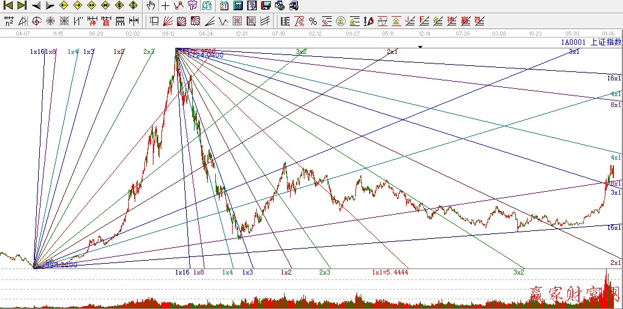Click the small black triangle date marker
The width and height of the screenshot is (623, 309).
421,46
